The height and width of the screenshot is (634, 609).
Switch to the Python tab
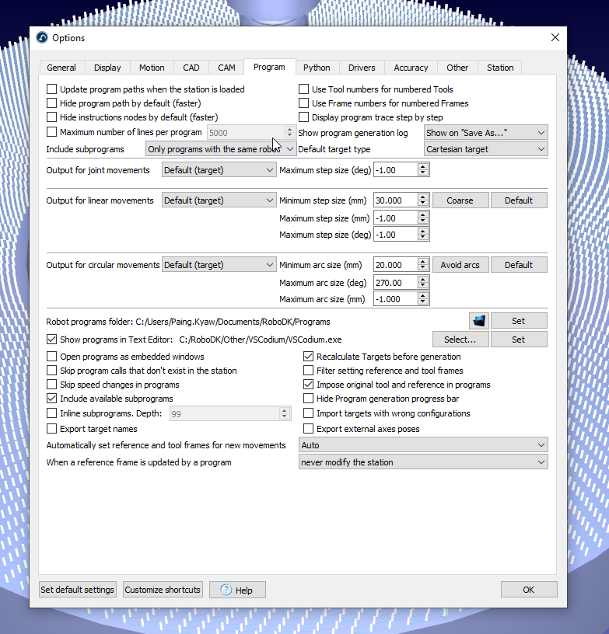tap(317, 68)
